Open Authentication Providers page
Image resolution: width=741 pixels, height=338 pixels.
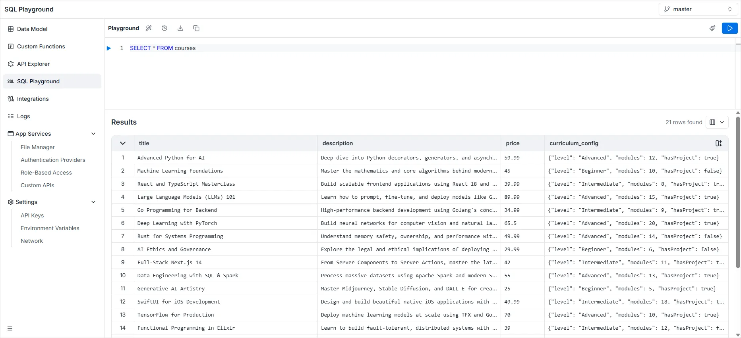pyautogui.click(x=53, y=160)
